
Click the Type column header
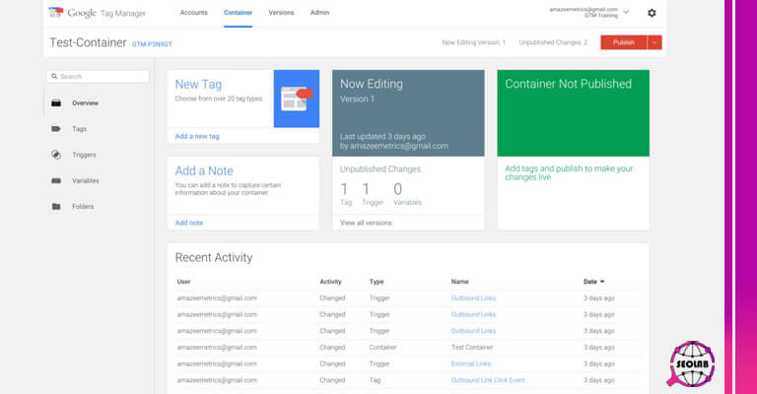(x=377, y=282)
